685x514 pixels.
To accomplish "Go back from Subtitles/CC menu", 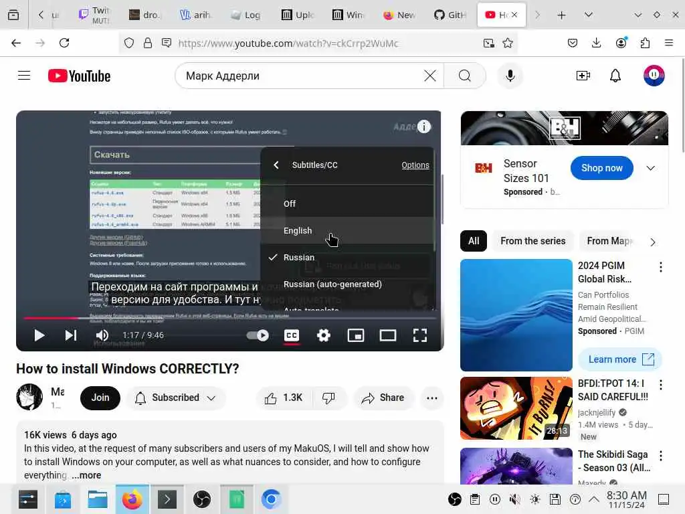I will [x=276, y=165].
